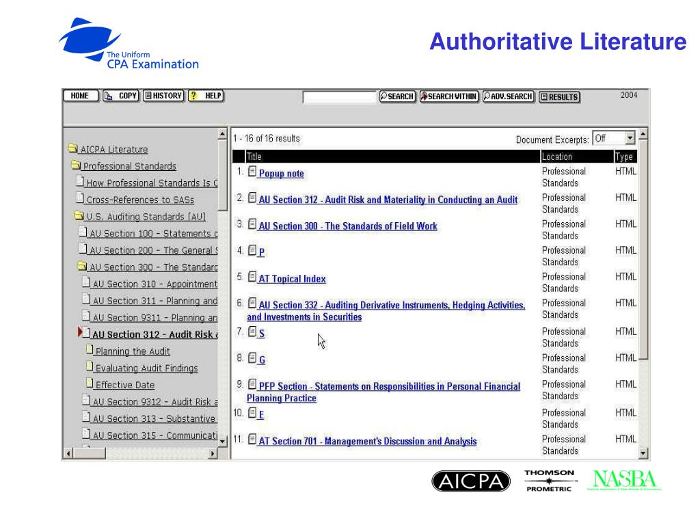This screenshot has width=700, height=525.
Task: Click document icon beside AU Section 300 result
Action: pyautogui.click(x=252, y=224)
